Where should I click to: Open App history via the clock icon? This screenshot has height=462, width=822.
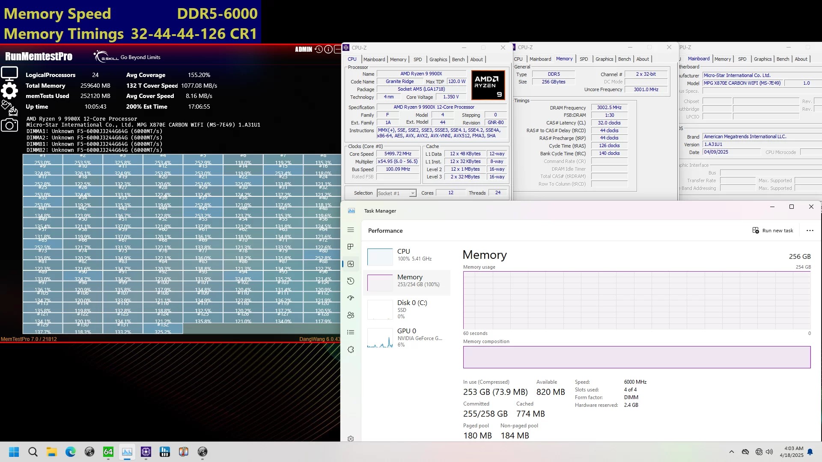coord(351,281)
